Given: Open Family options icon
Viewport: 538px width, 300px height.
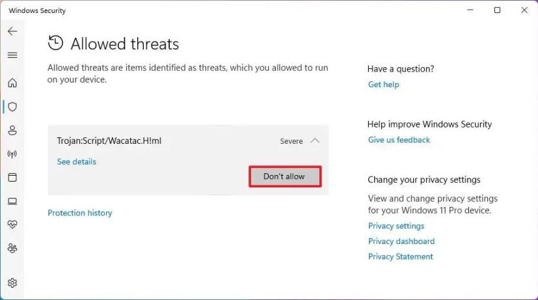Looking at the screenshot, I should 12,248.
